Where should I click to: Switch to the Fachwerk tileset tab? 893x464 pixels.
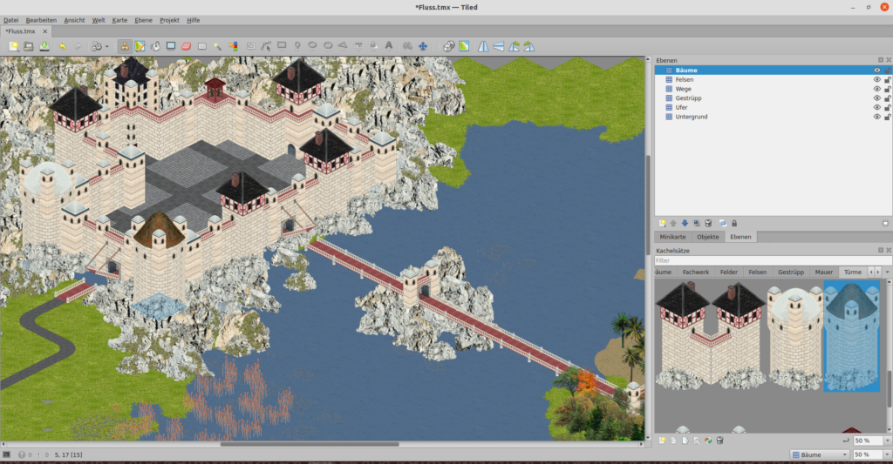coord(695,272)
